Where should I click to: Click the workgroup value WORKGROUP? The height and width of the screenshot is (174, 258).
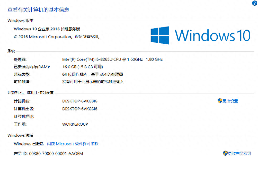tap(75, 124)
